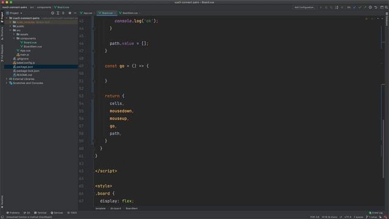Collapse the vue3-connect-pairs root folder
The height and width of the screenshot is (219, 389).
coord(7,18)
